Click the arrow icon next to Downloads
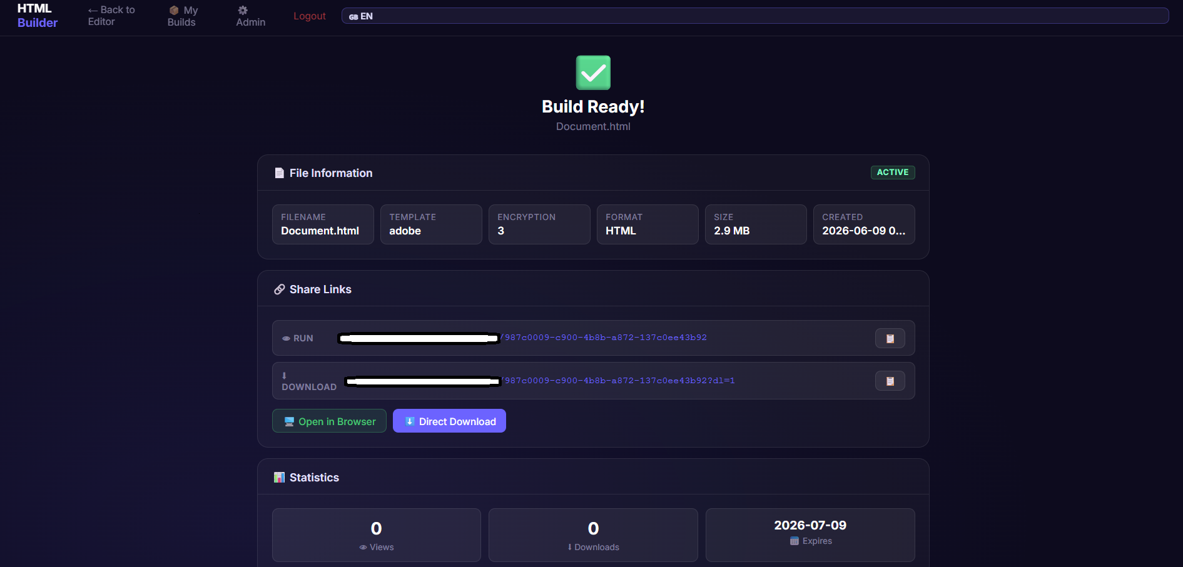The height and width of the screenshot is (567, 1183). pyautogui.click(x=569, y=547)
